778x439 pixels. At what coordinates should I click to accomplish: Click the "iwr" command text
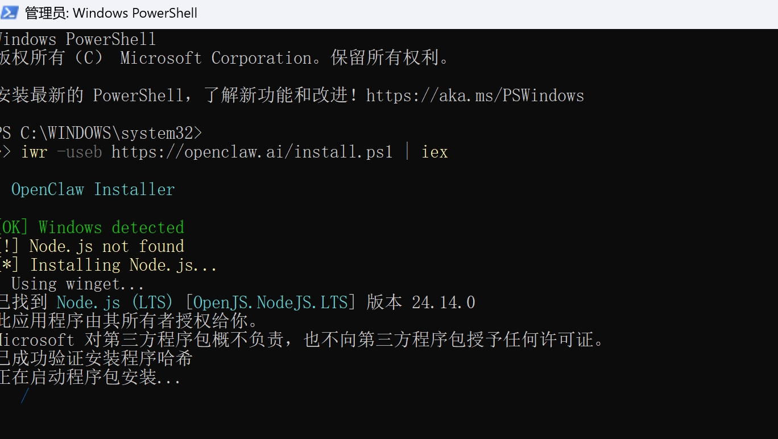coord(34,152)
